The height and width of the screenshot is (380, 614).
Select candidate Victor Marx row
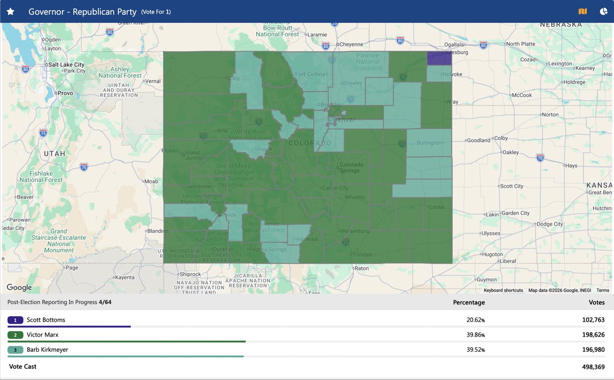tap(306, 336)
